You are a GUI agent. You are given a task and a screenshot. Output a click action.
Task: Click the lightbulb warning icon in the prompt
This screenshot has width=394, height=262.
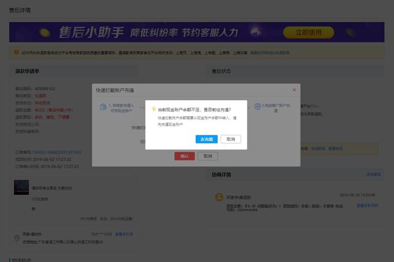coord(153,109)
